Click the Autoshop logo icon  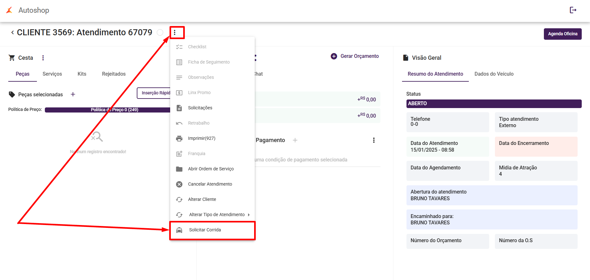click(10, 10)
